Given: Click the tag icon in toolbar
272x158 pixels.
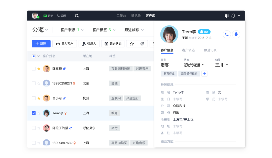Looking at the screenshot, I should (142, 44).
